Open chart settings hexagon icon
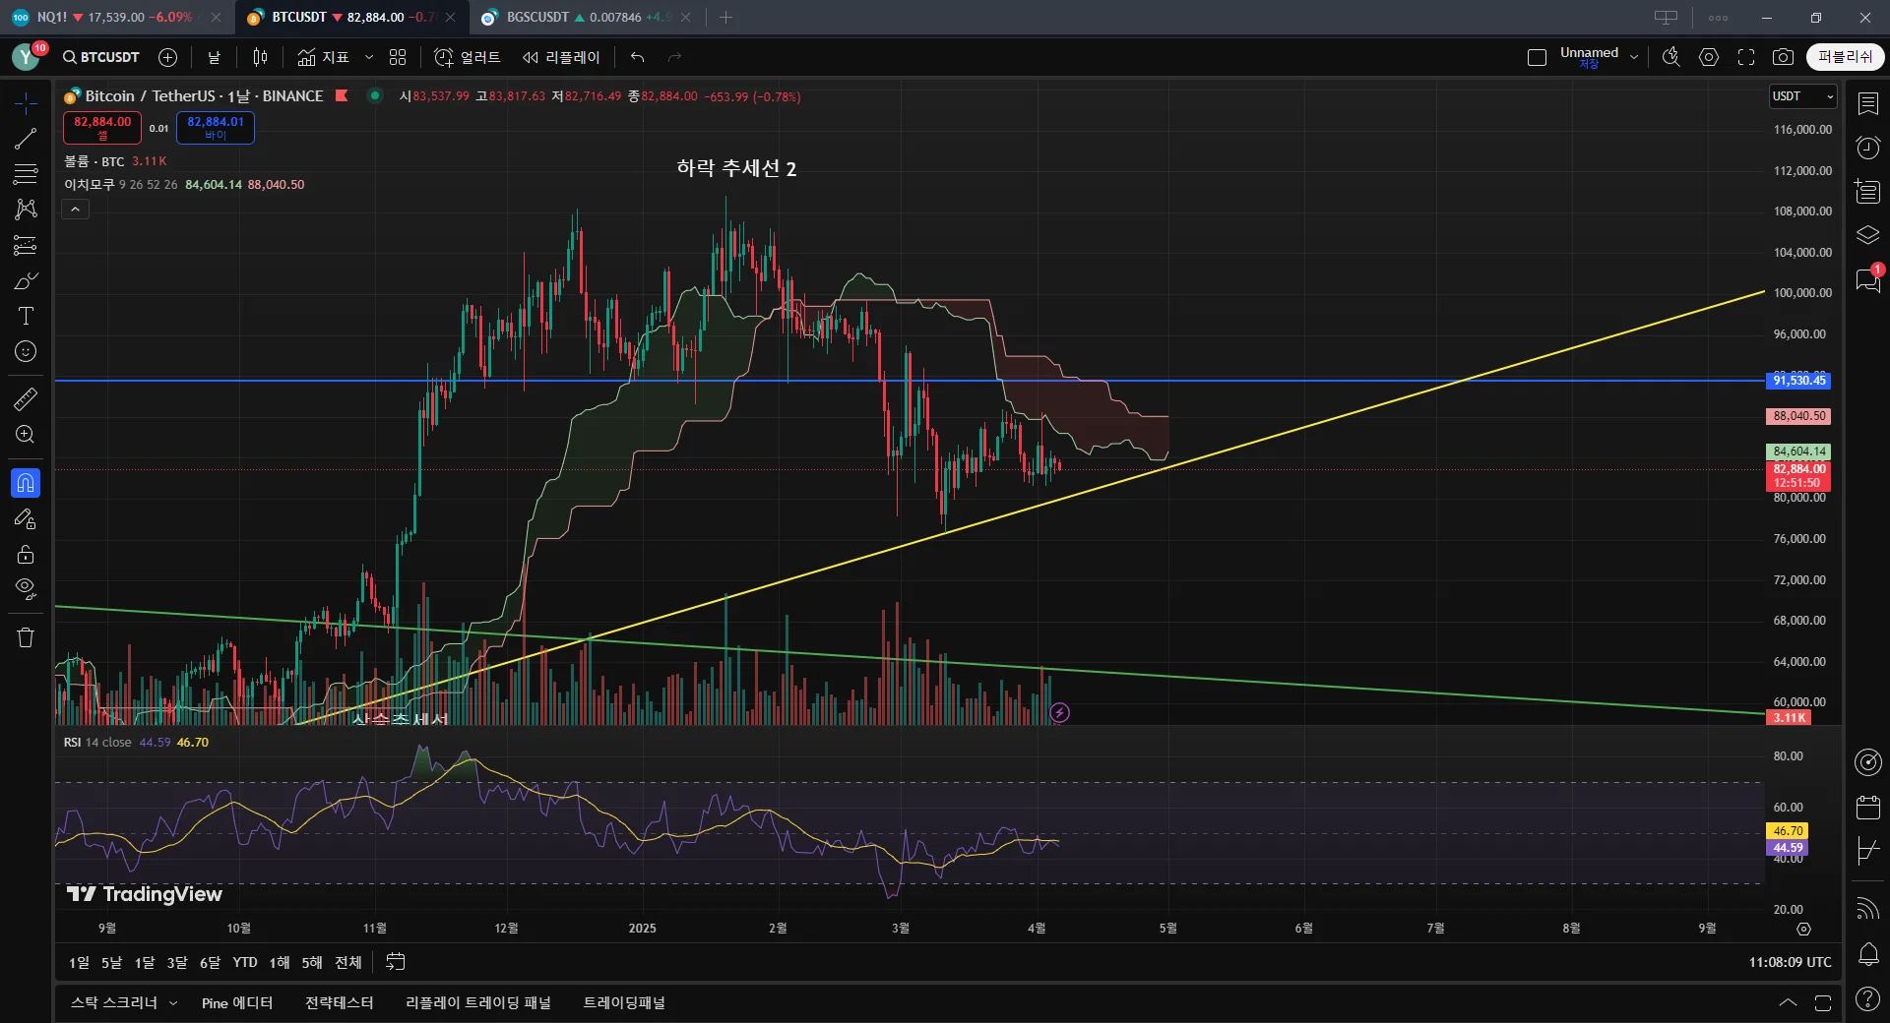1890x1023 pixels. coord(1709,57)
